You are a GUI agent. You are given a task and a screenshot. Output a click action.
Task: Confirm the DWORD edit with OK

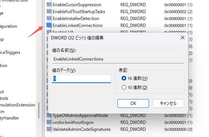click(133, 103)
